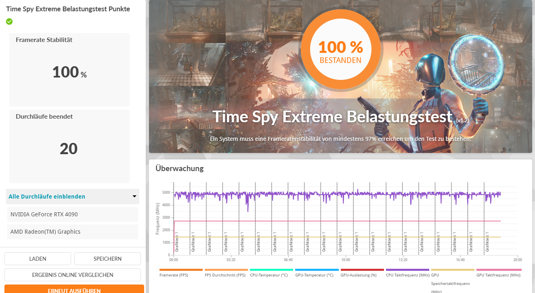Click the (v1.2) version text
535x293 pixels.
[463, 121]
